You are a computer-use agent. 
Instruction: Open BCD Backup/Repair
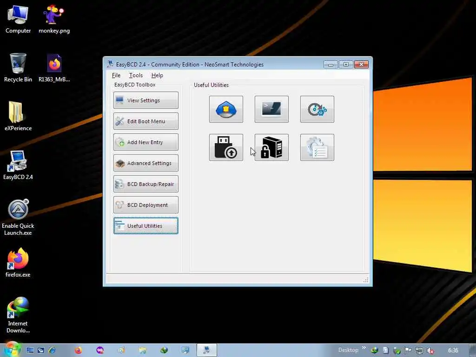[x=145, y=184]
